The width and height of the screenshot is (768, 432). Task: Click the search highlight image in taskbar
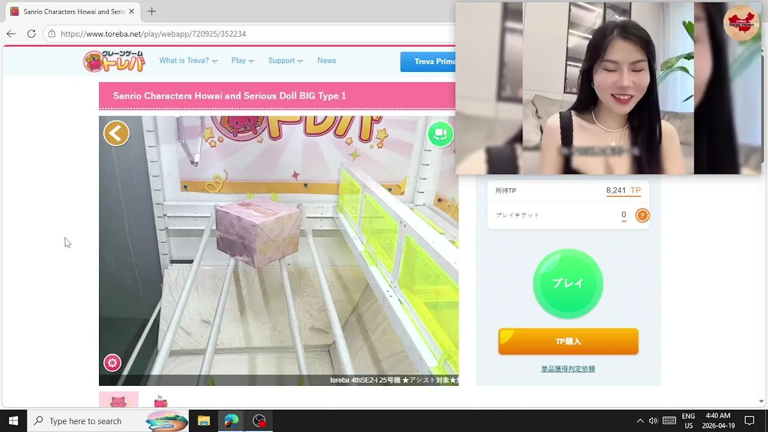pos(167,421)
